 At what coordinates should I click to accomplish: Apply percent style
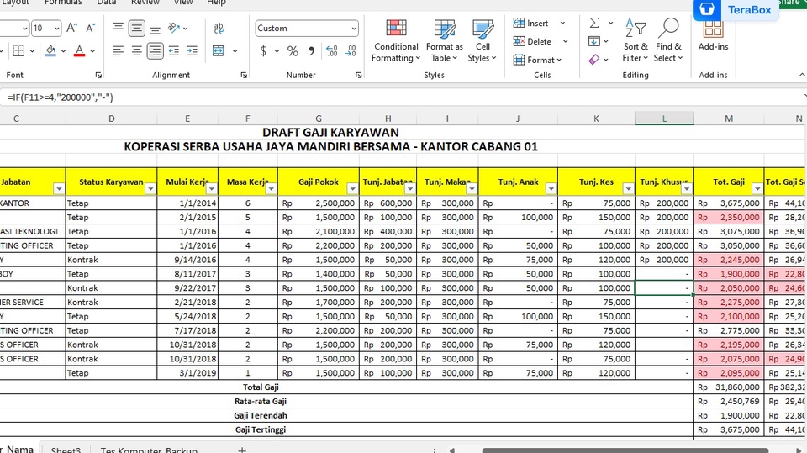click(293, 51)
